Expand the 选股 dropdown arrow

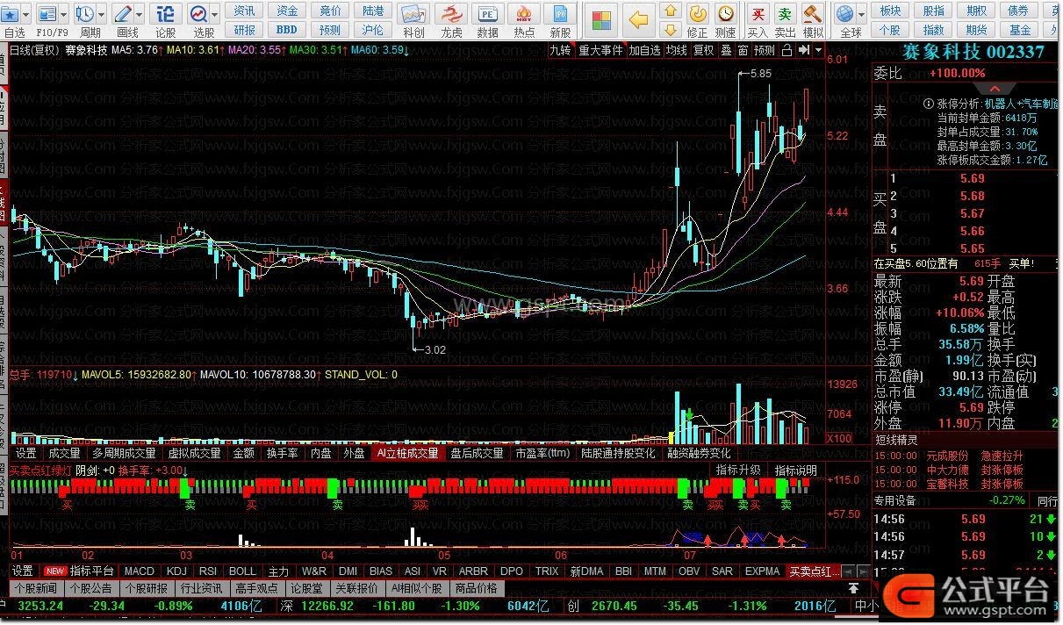pyautogui.click(x=215, y=14)
